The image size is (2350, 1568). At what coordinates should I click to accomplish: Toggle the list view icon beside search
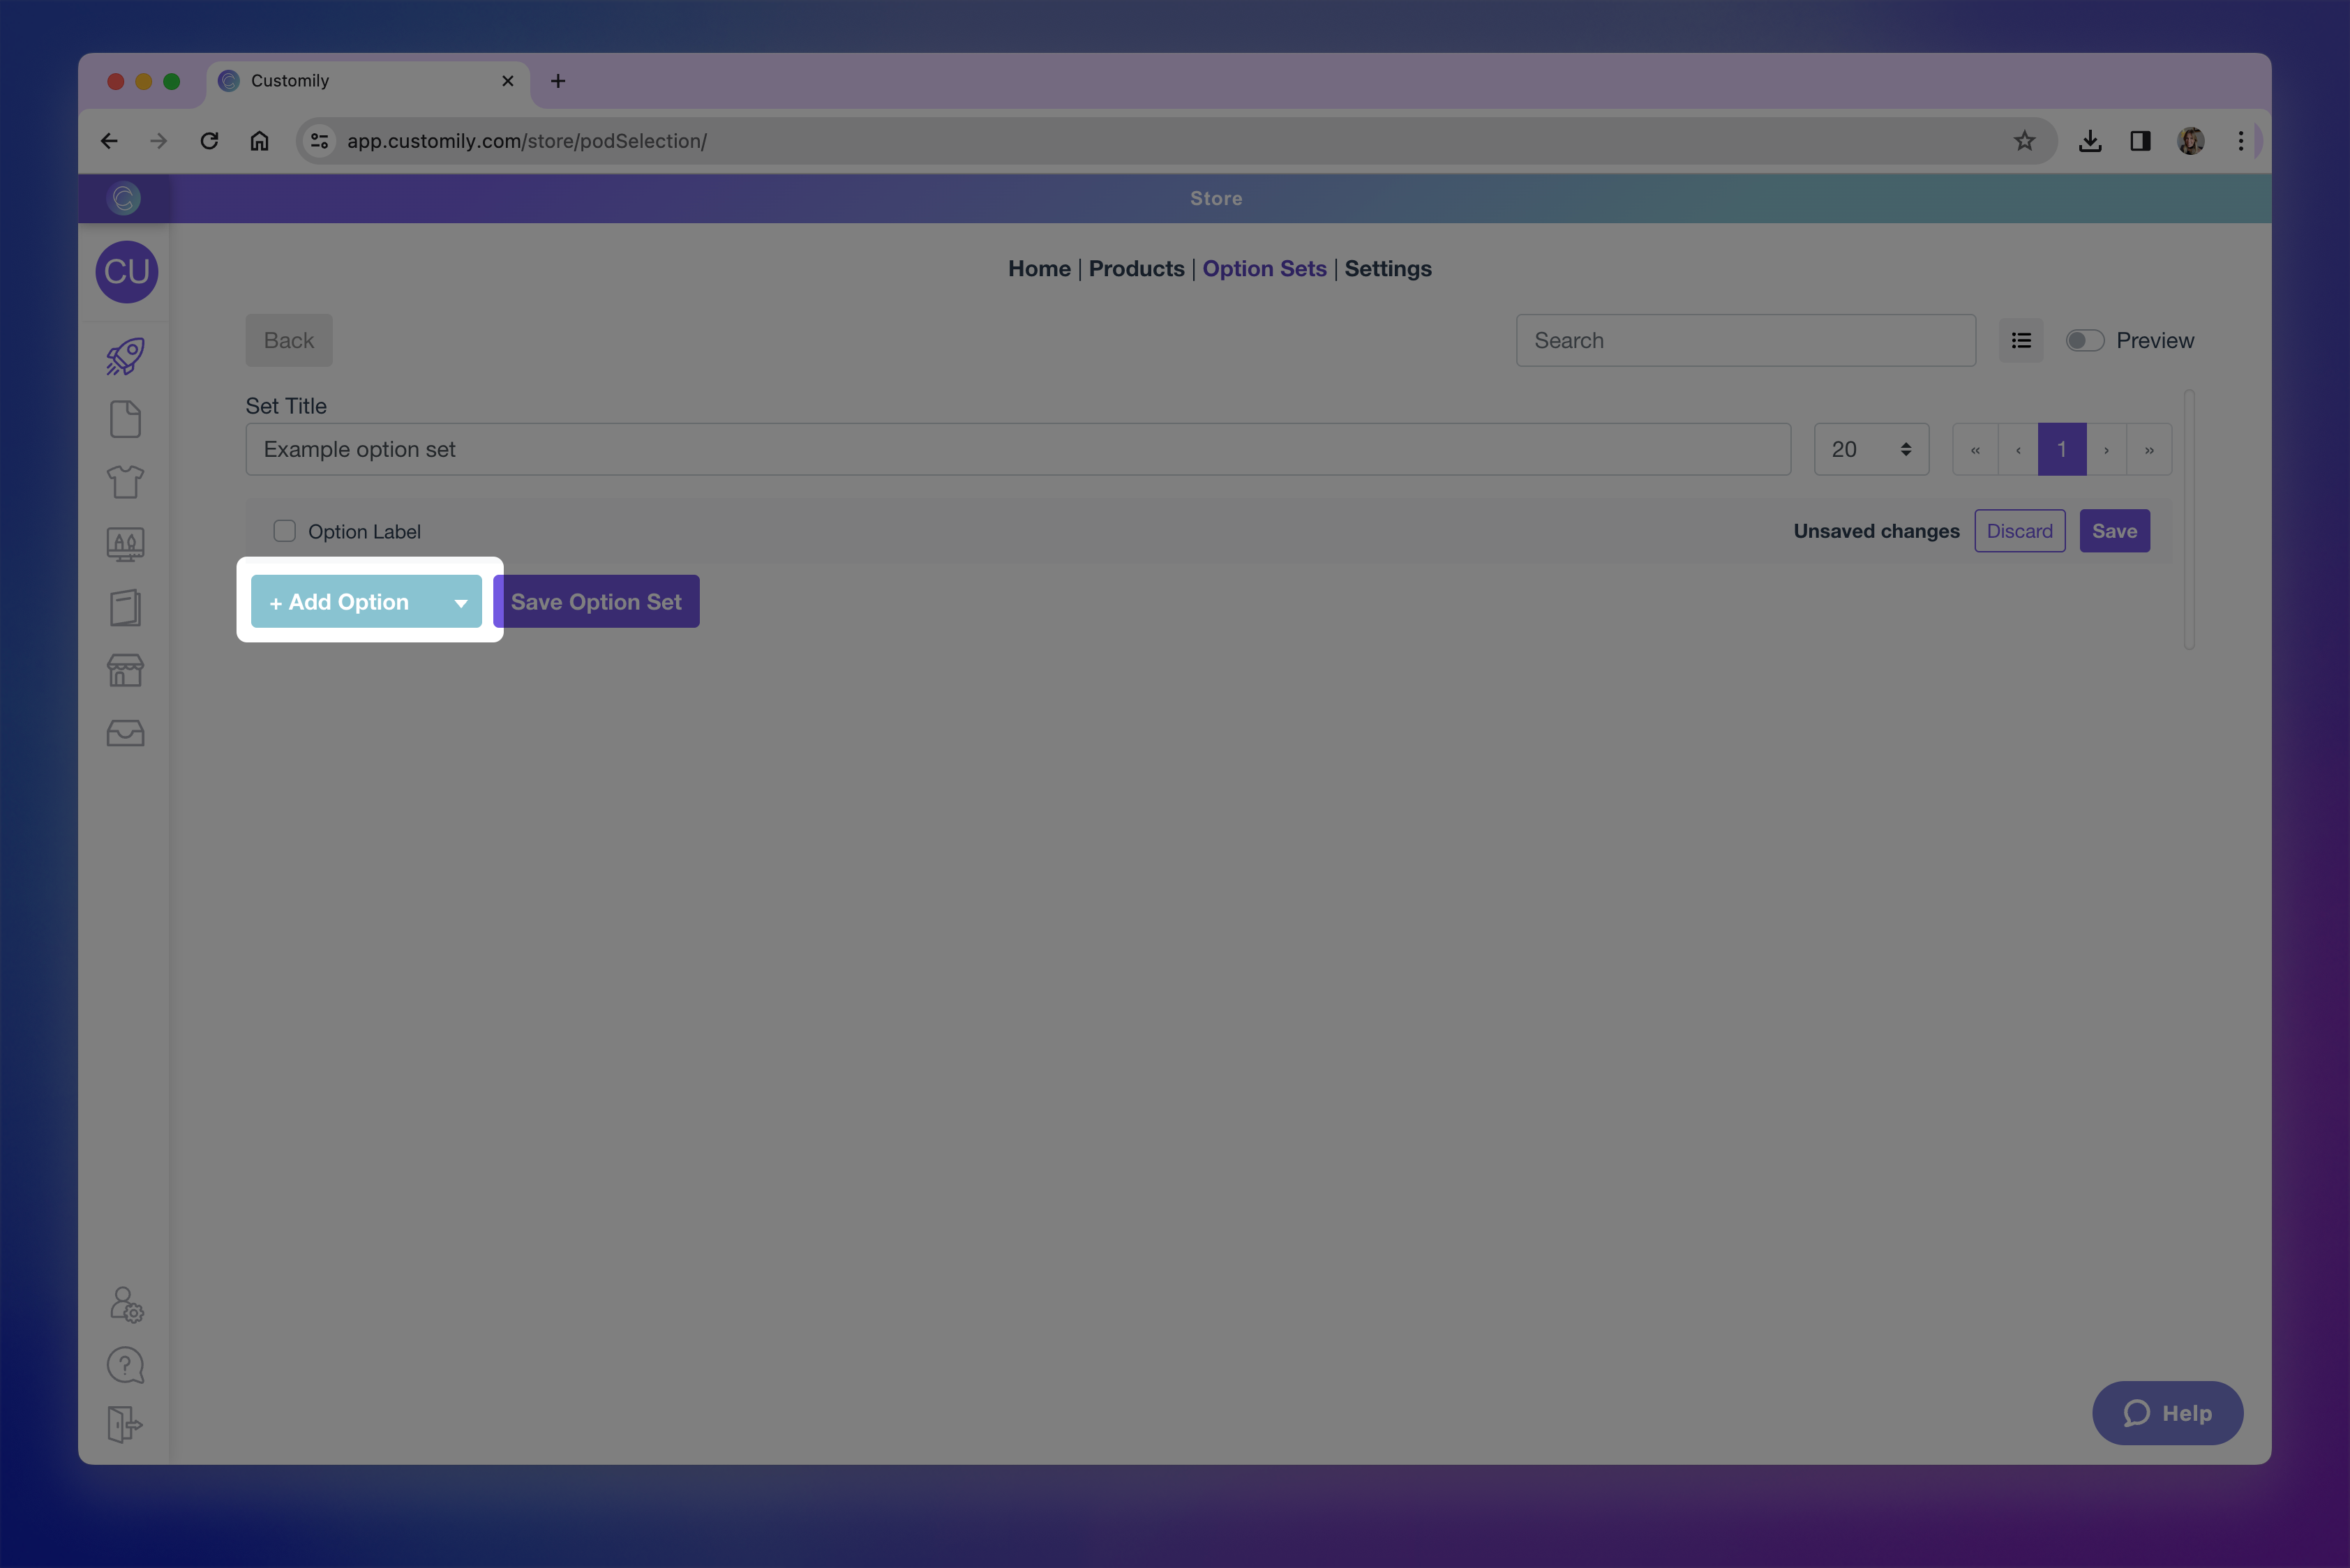click(2021, 340)
